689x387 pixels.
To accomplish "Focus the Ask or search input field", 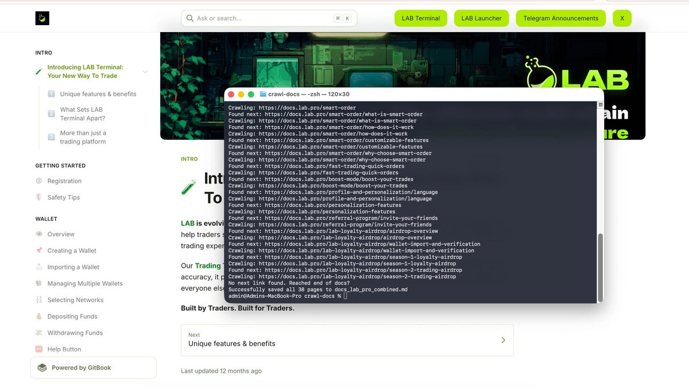I will (x=269, y=18).
